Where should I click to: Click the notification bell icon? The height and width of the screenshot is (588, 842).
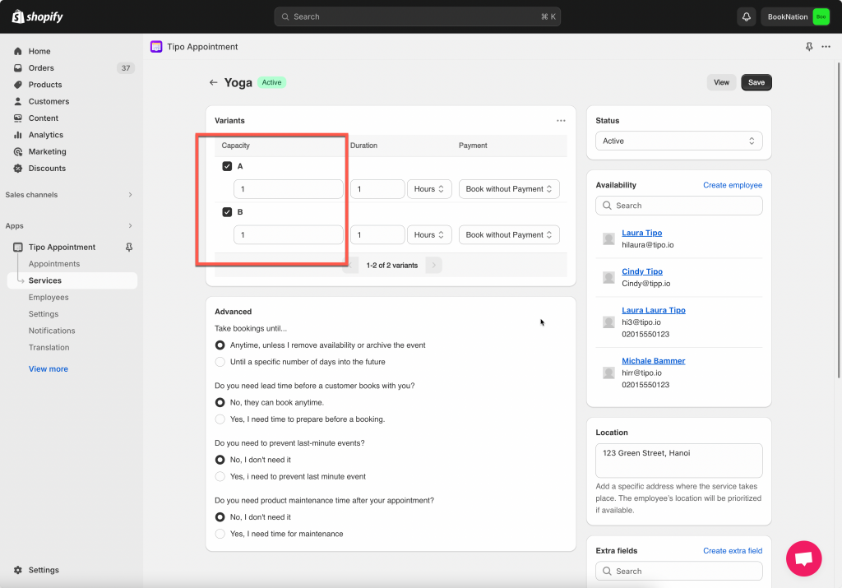click(x=746, y=16)
